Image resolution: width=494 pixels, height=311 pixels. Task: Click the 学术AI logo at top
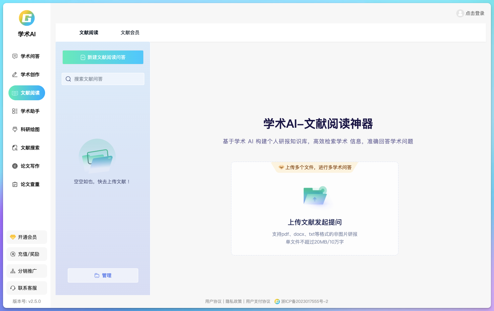[26, 18]
